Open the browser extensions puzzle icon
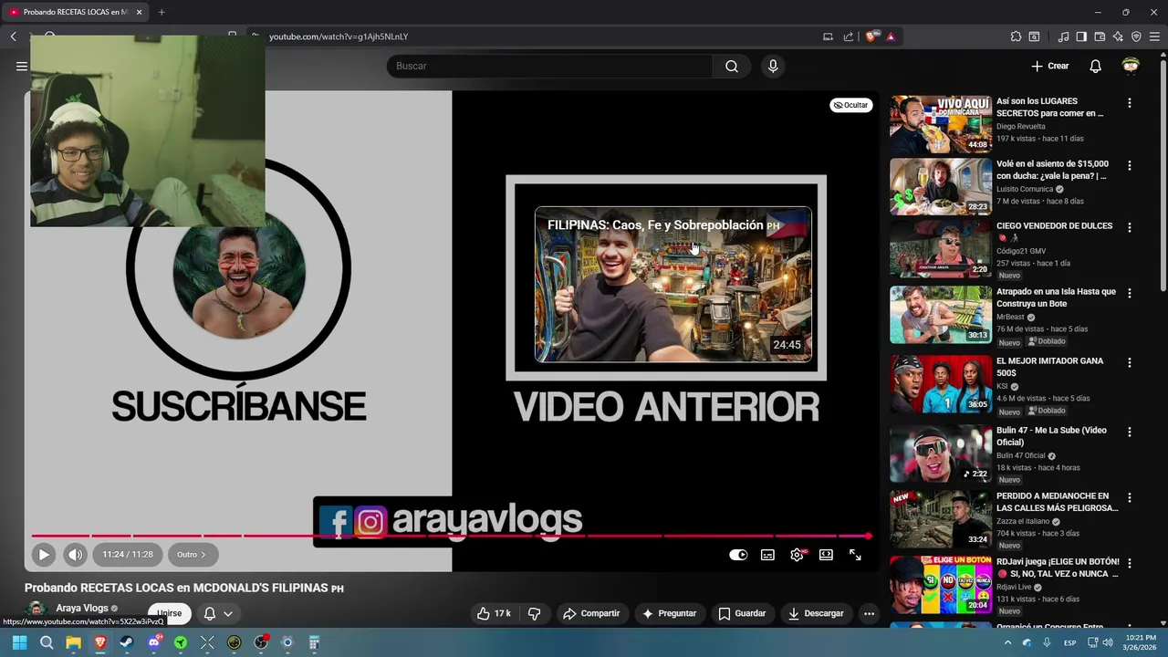Screen dimensions: 1168x657 point(1016,36)
